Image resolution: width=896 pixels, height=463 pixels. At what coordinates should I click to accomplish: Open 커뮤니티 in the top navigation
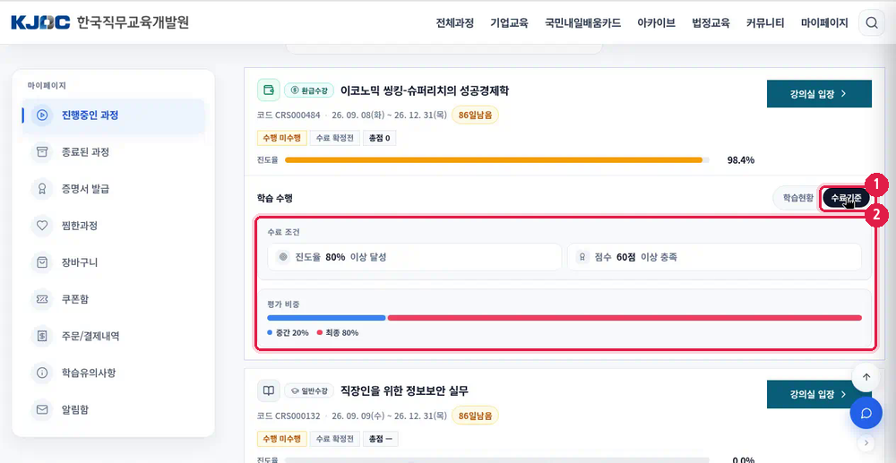pos(765,23)
